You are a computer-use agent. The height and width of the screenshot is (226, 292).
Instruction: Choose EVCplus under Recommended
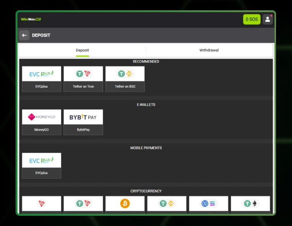[41, 79]
